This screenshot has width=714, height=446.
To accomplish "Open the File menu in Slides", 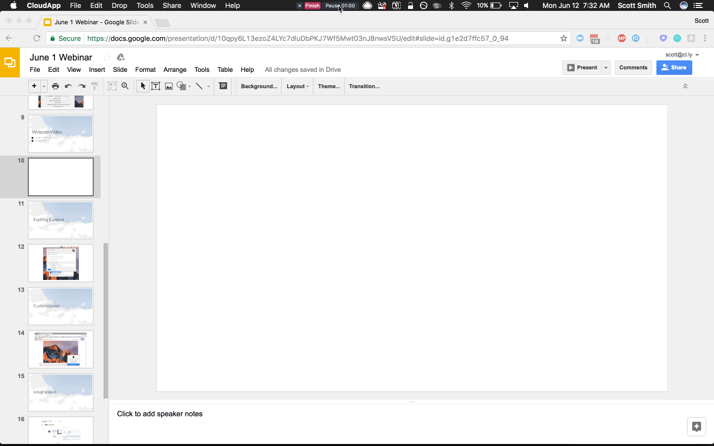I will pos(35,70).
